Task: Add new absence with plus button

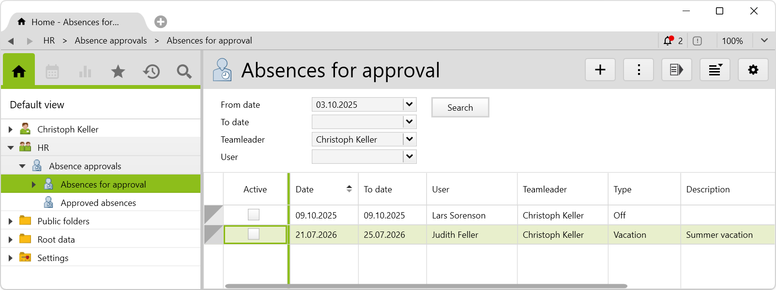Action: coord(600,70)
